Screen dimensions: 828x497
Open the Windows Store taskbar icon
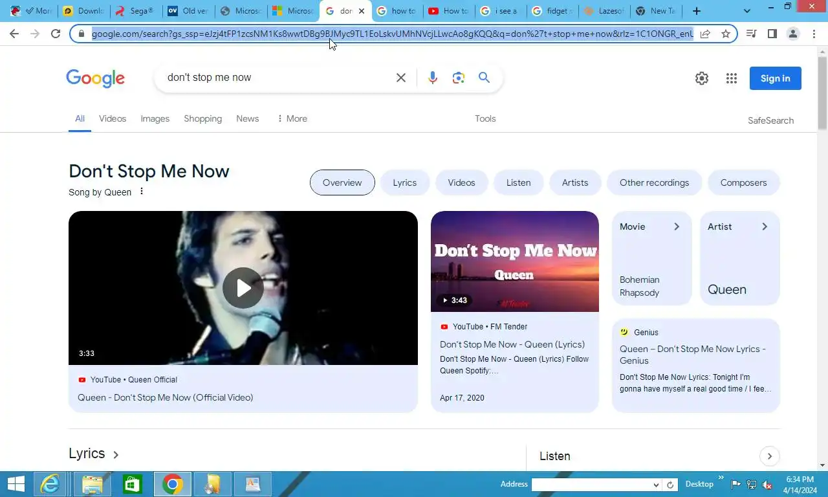coord(133,484)
